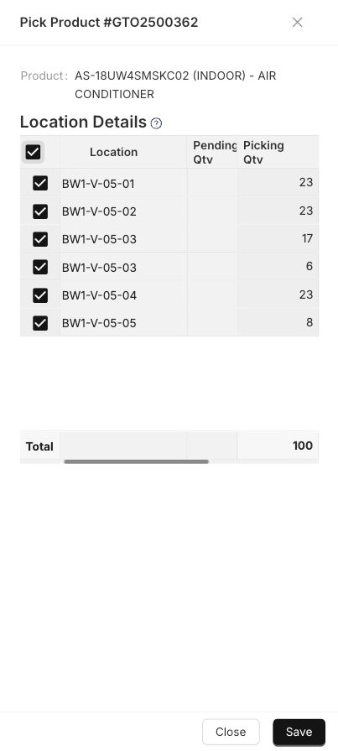The image size is (338, 751).
Task: Click the Total picking quantity 100 cell
Action: pos(278,446)
